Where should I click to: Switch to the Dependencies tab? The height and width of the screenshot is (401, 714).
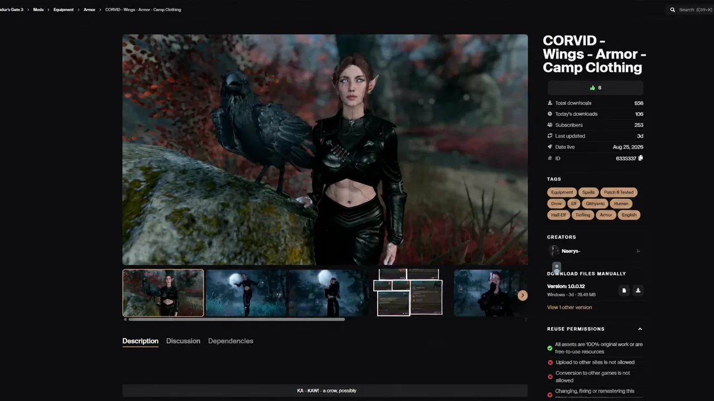pyautogui.click(x=230, y=341)
